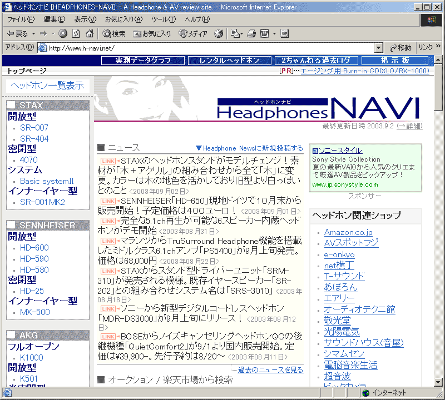Viewport: 445px width, 400px height.
Task: Open the HD-600 headphone link
Action: 34,247
